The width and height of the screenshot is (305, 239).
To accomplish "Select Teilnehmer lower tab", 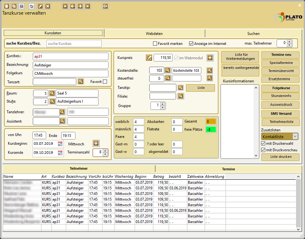I will click(79, 168).
